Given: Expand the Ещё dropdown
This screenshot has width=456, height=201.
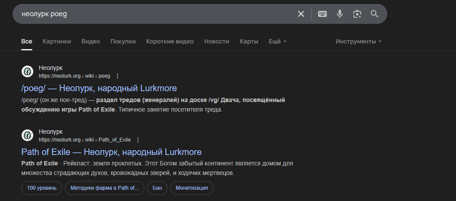Looking at the screenshot, I should point(278,42).
